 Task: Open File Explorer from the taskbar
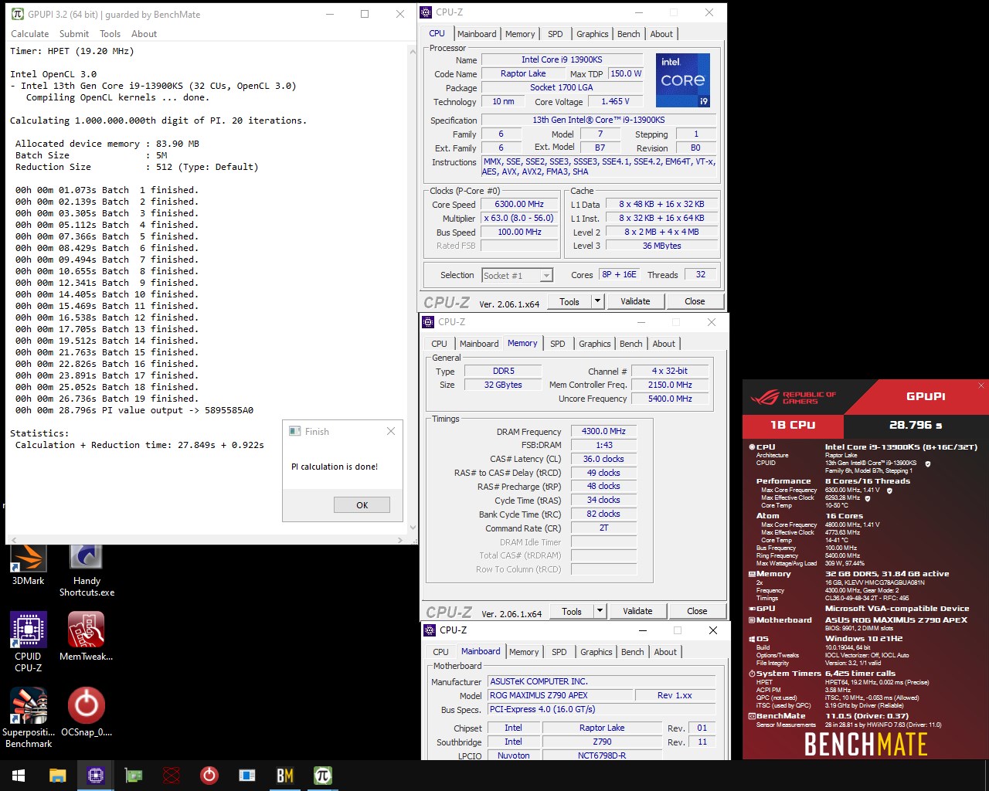coord(58,775)
